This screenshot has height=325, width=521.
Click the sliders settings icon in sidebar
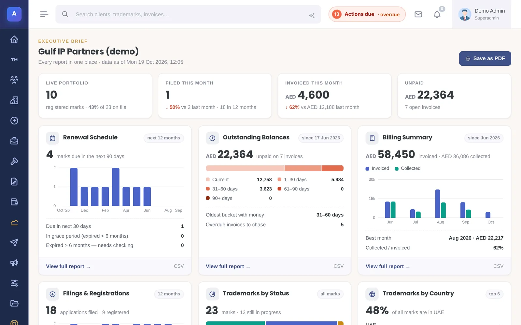[x=14, y=283]
